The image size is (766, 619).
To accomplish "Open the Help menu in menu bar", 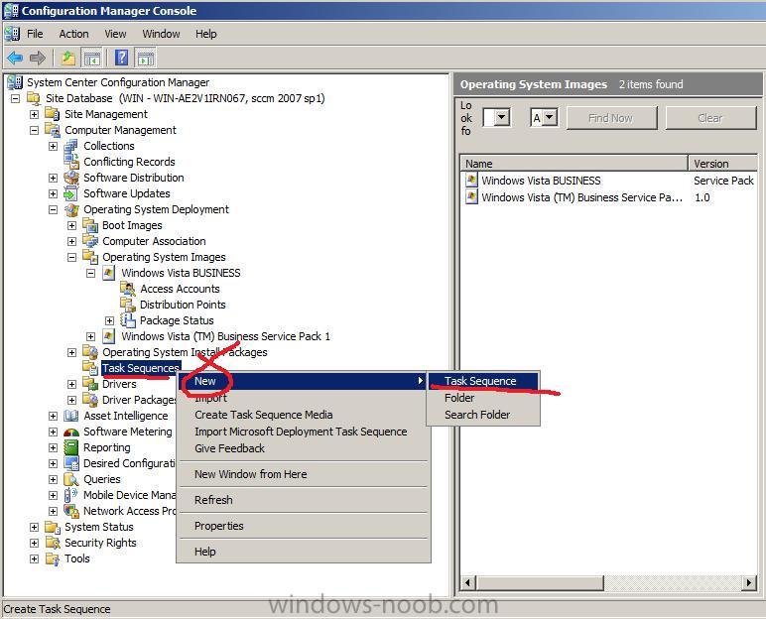I will click(206, 34).
